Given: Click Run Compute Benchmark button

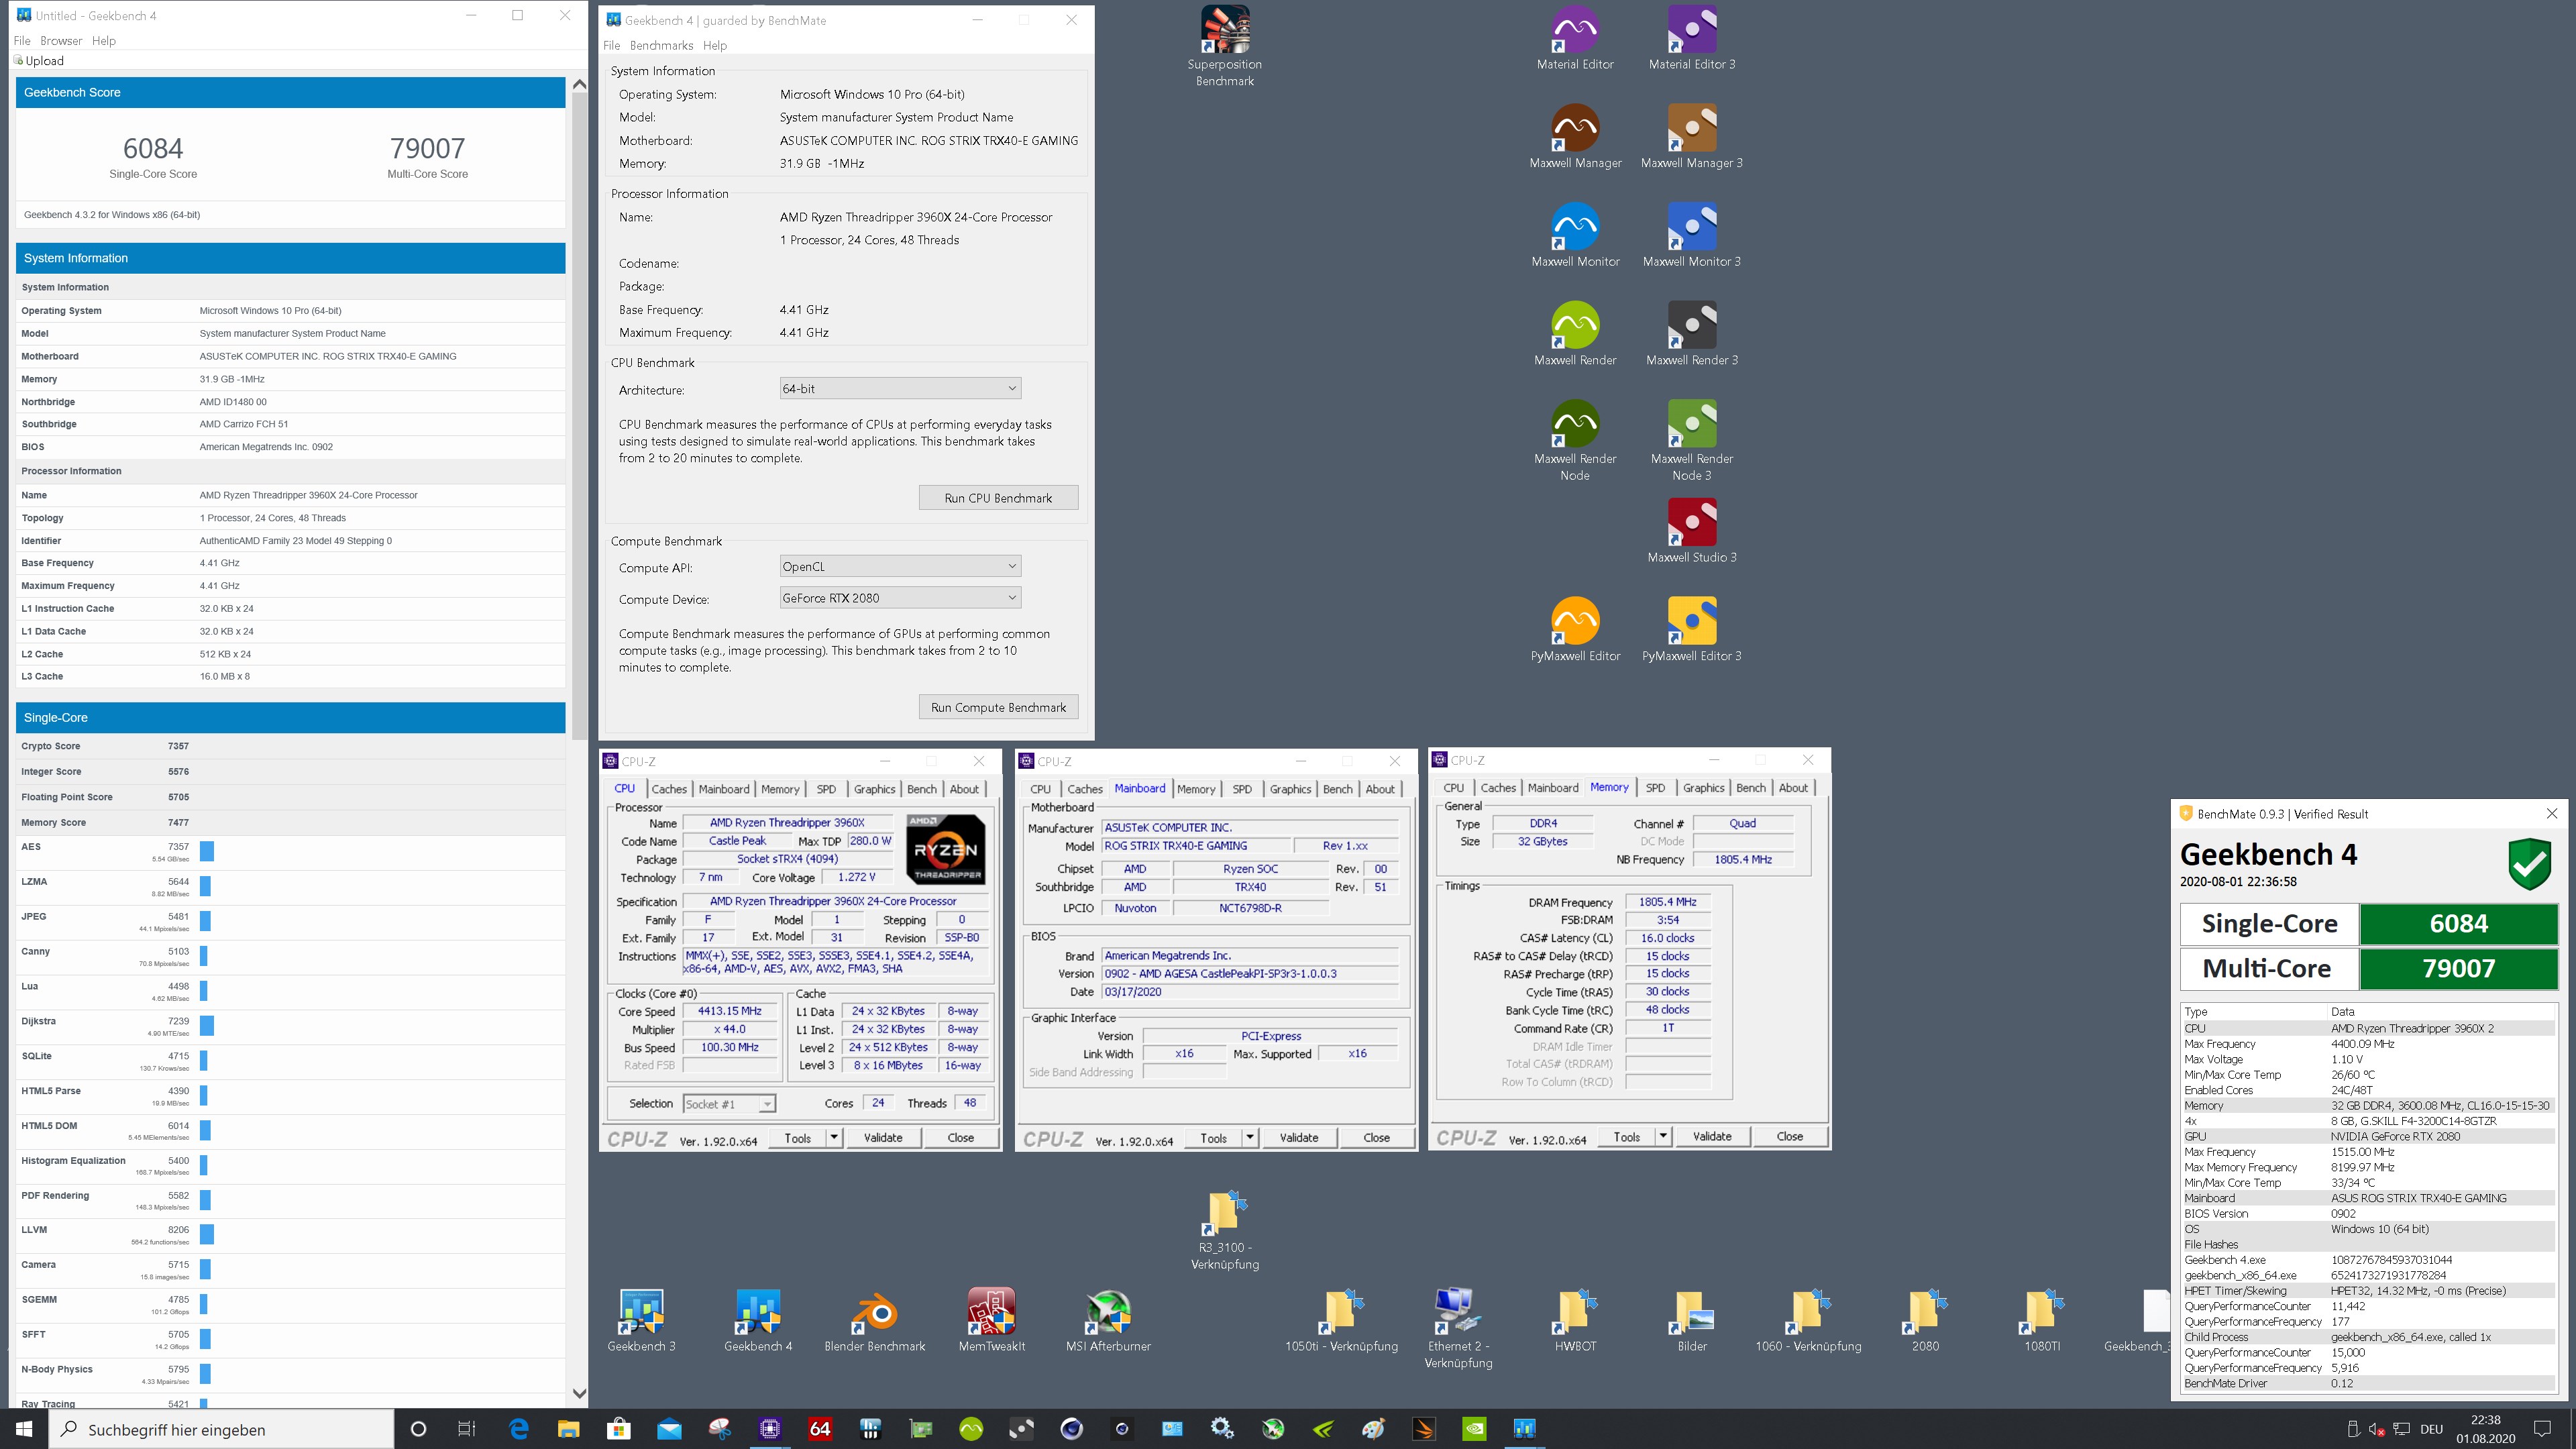Looking at the screenshot, I should [998, 707].
